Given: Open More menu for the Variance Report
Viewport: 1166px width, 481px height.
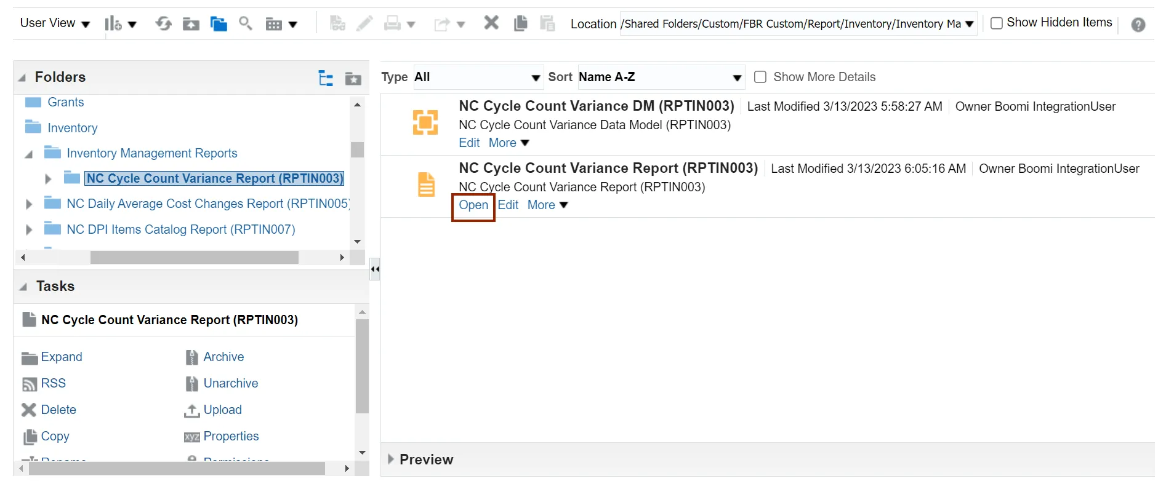Looking at the screenshot, I should pos(547,205).
